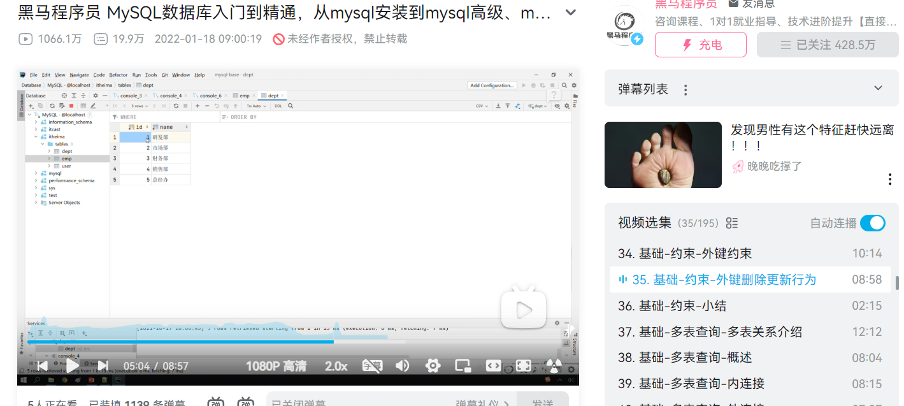Play episode 38 基础-多表查询-概述
The height and width of the screenshot is (406, 904).
point(750,358)
